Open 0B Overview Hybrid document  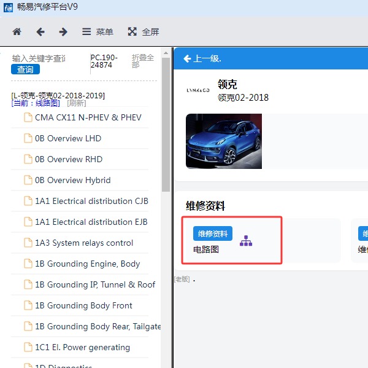(x=73, y=180)
